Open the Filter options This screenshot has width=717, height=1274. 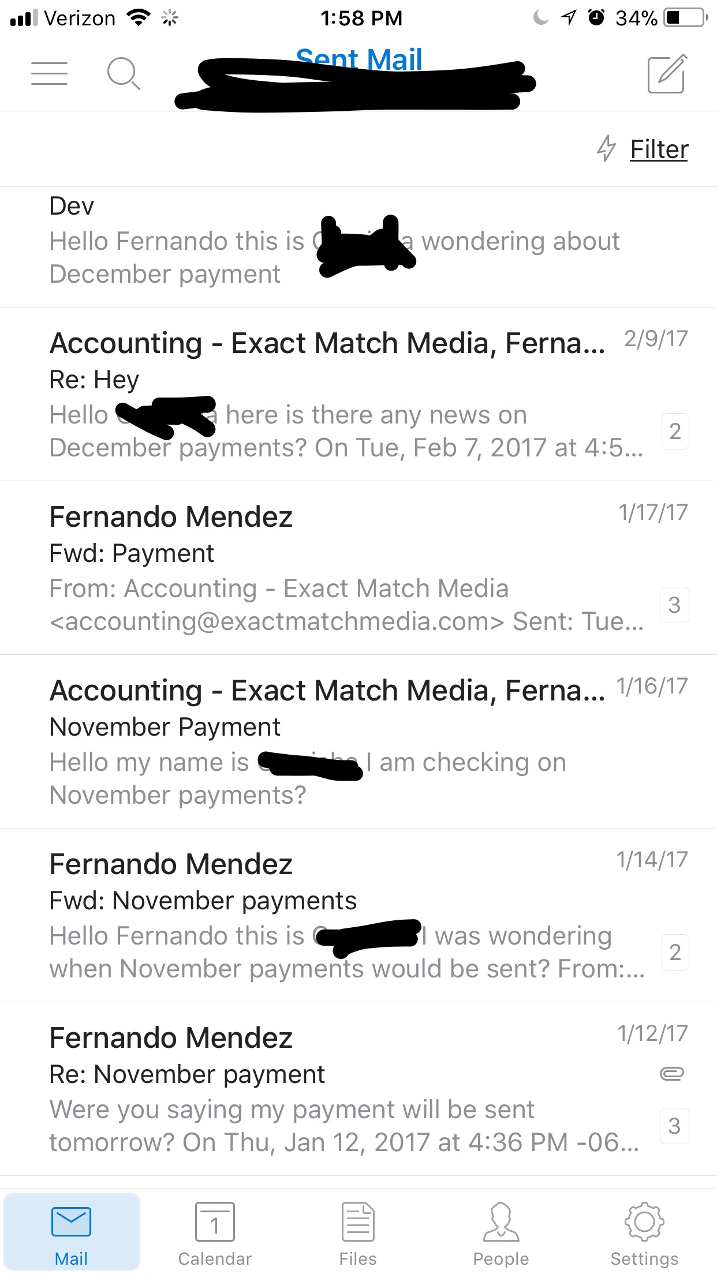(x=659, y=149)
